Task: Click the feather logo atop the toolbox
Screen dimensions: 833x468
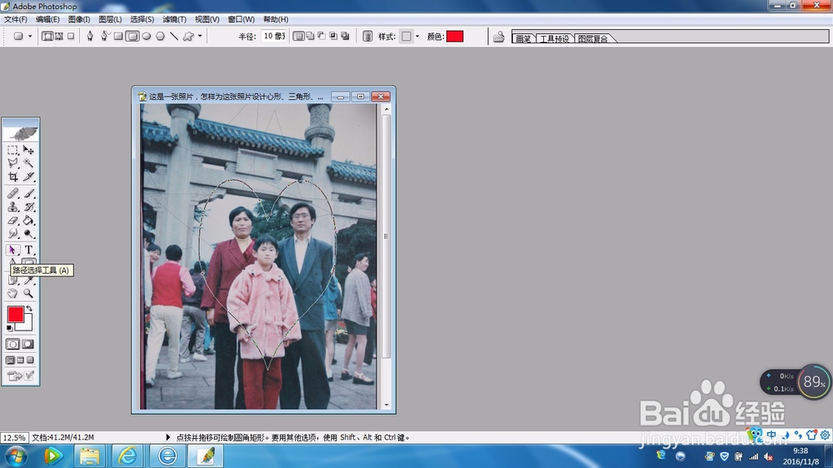Action: pyautogui.click(x=21, y=132)
